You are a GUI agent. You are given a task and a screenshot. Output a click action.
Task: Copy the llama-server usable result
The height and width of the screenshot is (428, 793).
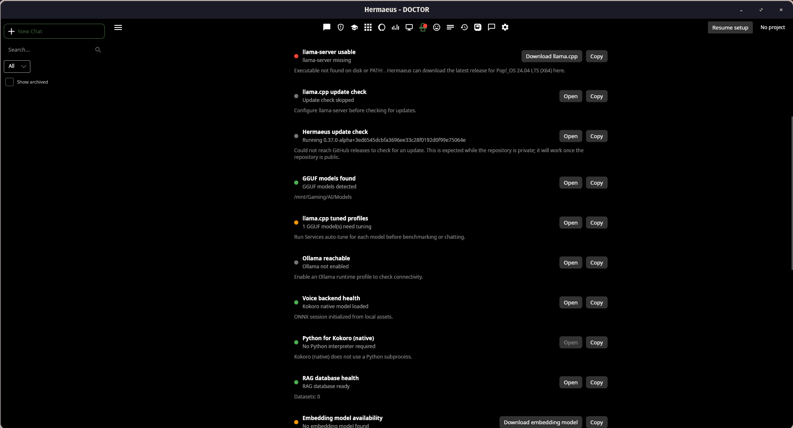pyautogui.click(x=596, y=56)
